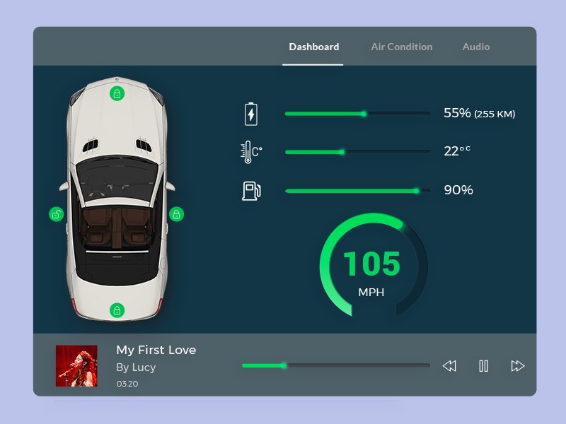566x424 pixels.
Task: Click the song progress bar
Action: coord(335,365)
